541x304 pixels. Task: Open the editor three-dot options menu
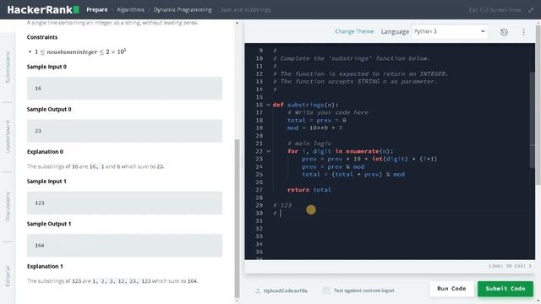pyautogui.click(x=523, y=32)
